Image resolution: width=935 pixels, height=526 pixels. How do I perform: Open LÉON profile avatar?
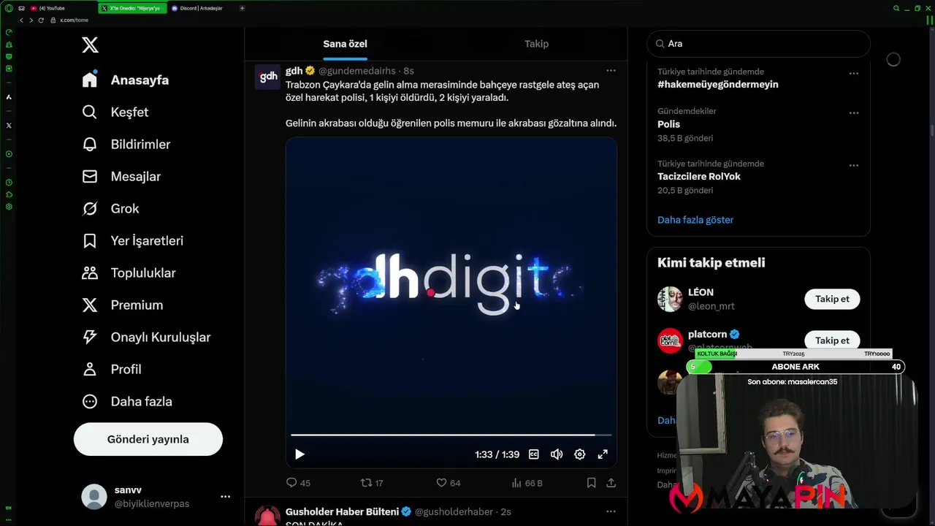pyautogui.click(x=670, y=299)
